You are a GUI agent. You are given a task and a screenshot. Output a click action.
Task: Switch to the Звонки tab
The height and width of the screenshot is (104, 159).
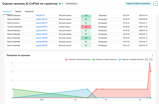pyautogui.click(x=18, y=11)
